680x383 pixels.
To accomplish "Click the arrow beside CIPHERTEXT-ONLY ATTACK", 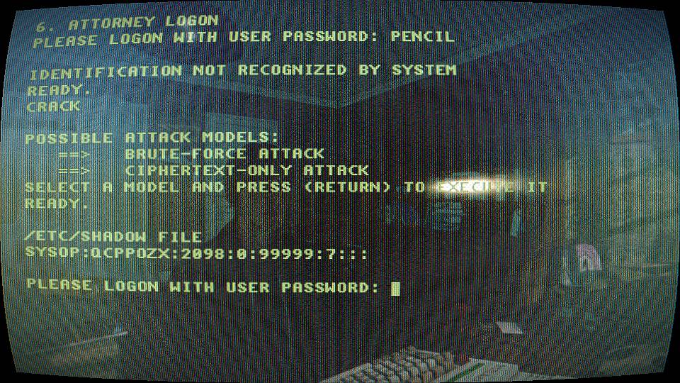I will click(x=74, y=171).
